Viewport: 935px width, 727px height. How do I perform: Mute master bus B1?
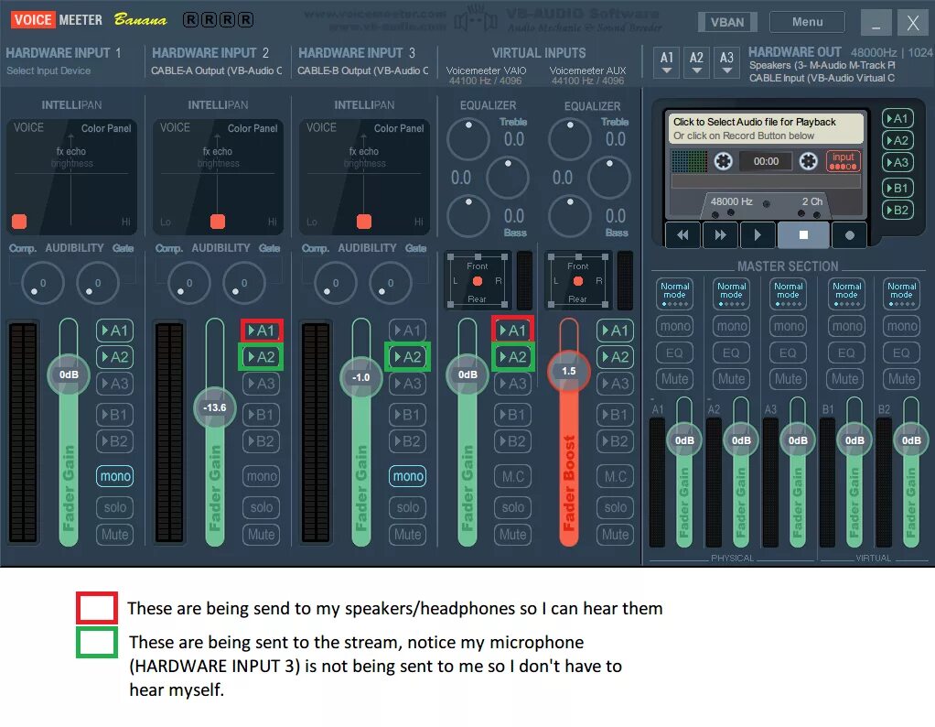[x=845, y=379]
